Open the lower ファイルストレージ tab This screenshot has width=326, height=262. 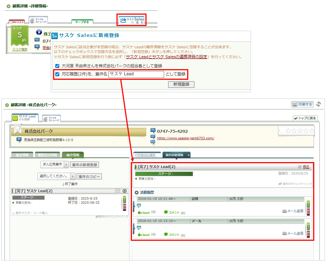click(51, 119)
